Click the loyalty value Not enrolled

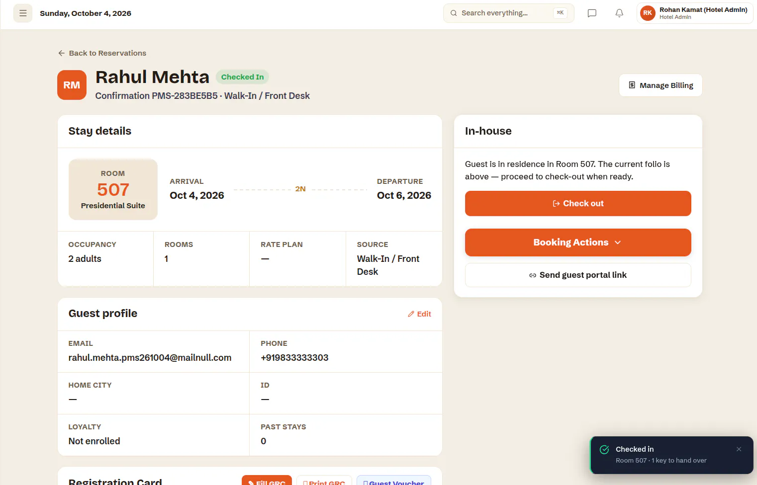coord(94,441)
